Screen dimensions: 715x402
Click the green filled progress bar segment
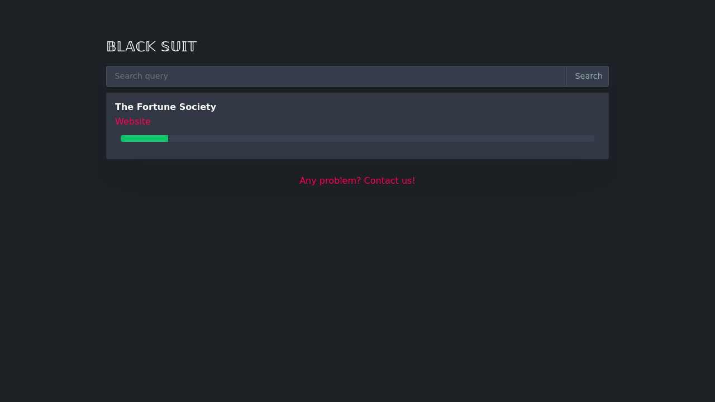(x=144, y=138)
